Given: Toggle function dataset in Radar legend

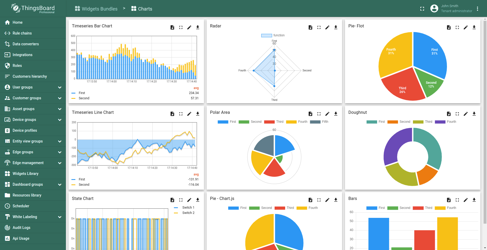Looking at the screenshot, I should (273, 35).
